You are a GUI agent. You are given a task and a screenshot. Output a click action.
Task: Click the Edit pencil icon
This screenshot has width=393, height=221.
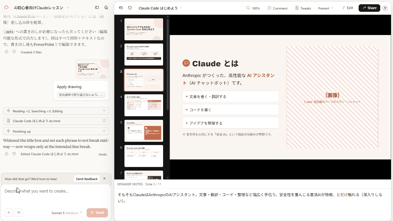pos(344,8)
